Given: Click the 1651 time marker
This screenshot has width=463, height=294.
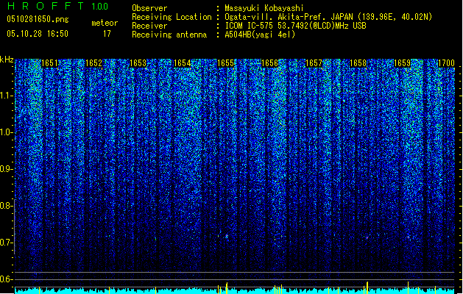Looking at the screenshot, I should (x=49, y=63).
